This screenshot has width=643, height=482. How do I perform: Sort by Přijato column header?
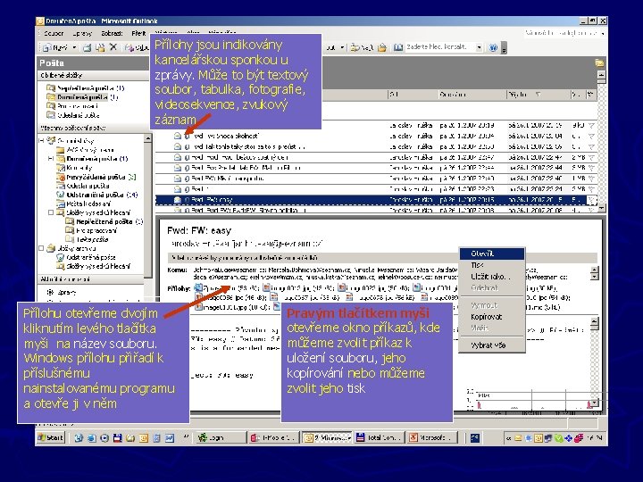pyautogui.click(x=538, y=95)
